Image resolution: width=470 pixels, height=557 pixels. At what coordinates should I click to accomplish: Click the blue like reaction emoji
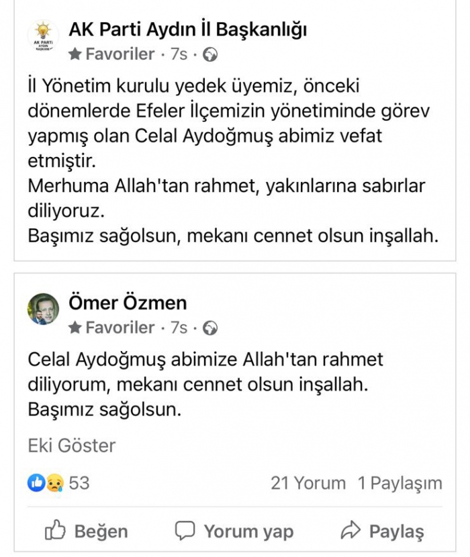click(36, 483)
